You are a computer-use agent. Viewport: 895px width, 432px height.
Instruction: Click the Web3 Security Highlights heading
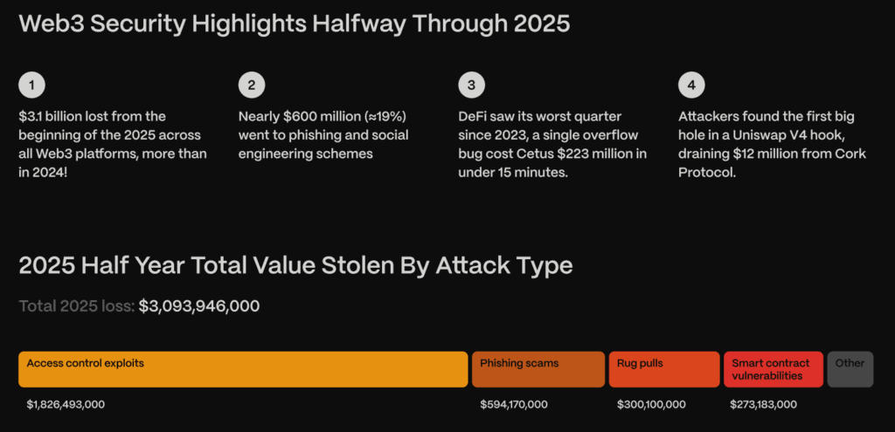(295, 24)
